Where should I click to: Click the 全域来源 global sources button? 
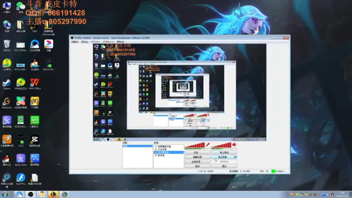[x=198, y=161]
